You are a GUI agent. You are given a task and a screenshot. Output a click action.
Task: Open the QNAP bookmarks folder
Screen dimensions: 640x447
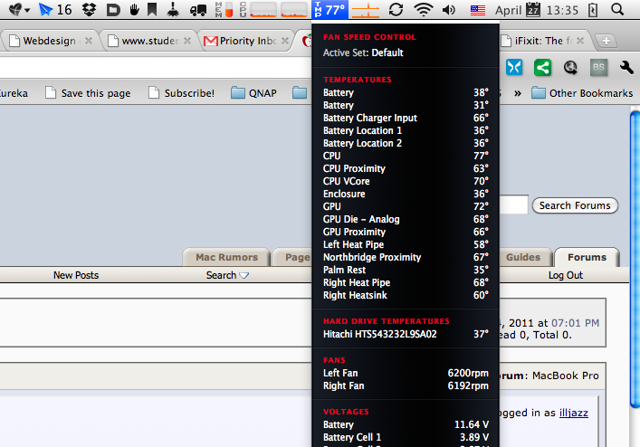[253, 93]
